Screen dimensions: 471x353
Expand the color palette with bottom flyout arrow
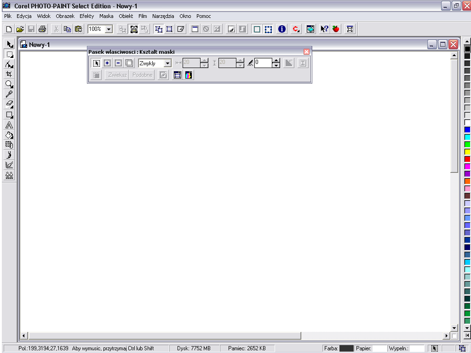pyautogui.click(x=467, y=335)
